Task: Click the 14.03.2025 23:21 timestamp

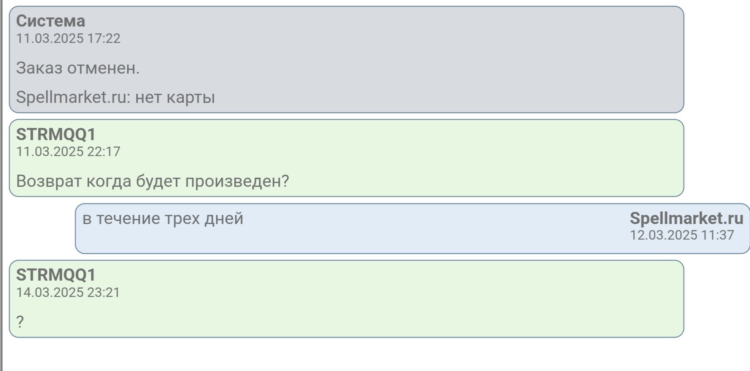Action: [x=68, y=292]
